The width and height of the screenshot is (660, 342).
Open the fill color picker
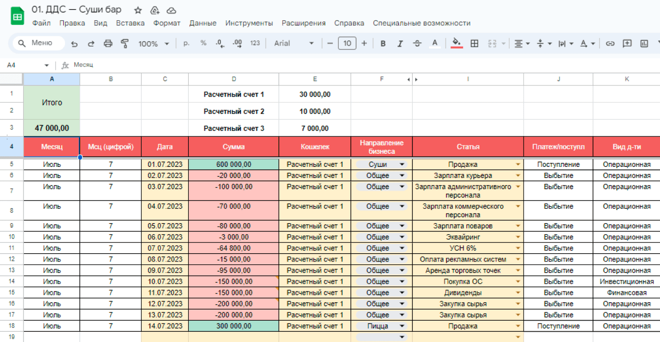(x=456, y=44)
